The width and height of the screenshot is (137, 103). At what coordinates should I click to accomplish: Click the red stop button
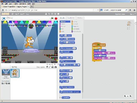coord(56,19)
